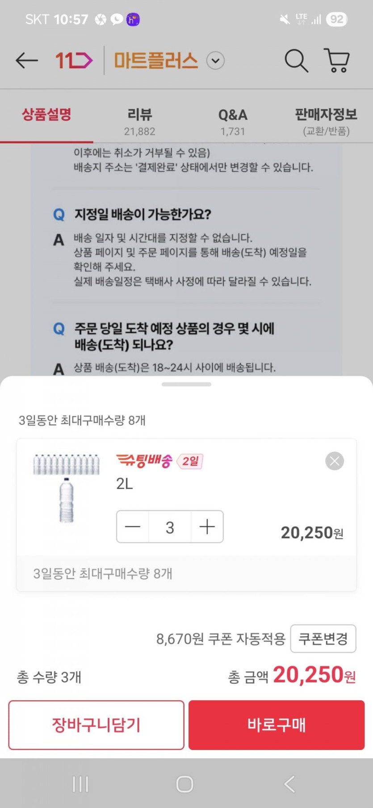Image resolution: width=373 pixels, height=808 pixels.
Task: Increase quantity with plus button
Action: point(207,527)
